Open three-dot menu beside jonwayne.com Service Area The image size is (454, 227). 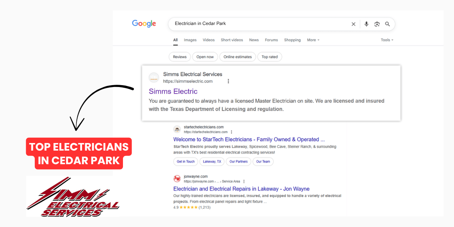tap(244, 182)
